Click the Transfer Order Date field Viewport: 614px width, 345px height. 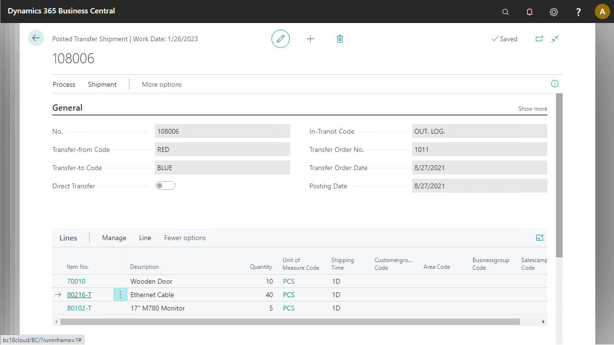[x=480, y=168]
